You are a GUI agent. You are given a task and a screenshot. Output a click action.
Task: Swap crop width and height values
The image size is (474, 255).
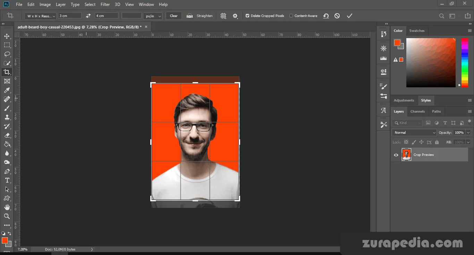tap(88, 16)
